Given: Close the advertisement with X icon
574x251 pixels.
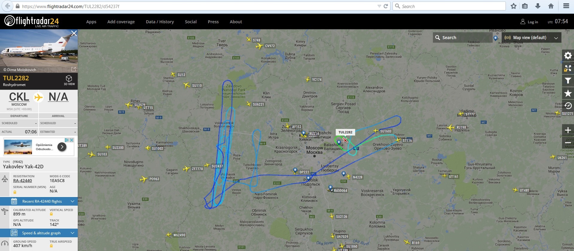Looking at the screenshot, I should pyautogui.click(x=72, y=140).
